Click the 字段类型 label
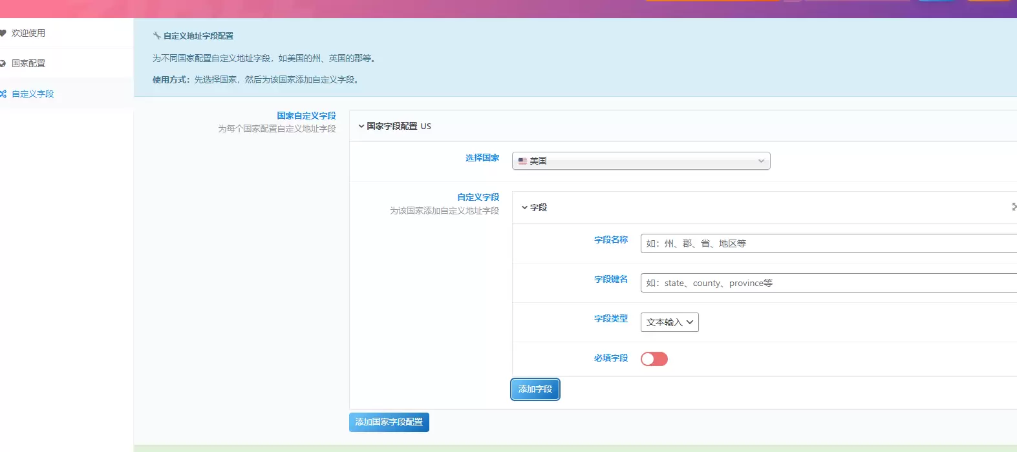 tap(611, 318)
